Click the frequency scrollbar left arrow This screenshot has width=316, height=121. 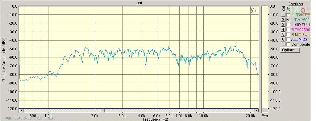tap(21, 111)
